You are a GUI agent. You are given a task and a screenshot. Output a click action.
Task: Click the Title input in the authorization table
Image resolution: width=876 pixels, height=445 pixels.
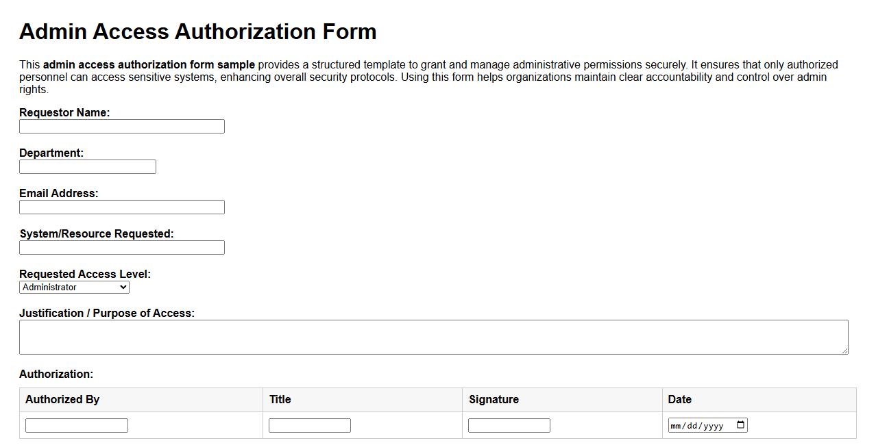pos(309,424)
